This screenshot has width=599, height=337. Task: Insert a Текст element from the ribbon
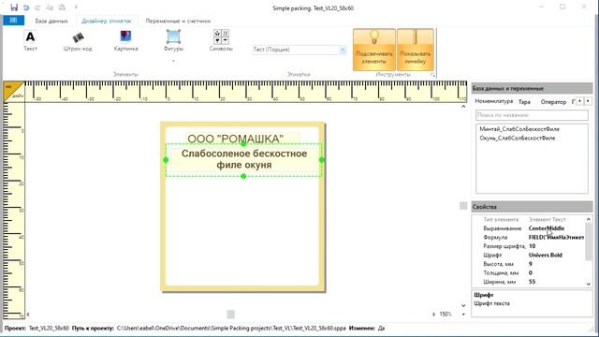pyautogui.click(x=30, y=41)
